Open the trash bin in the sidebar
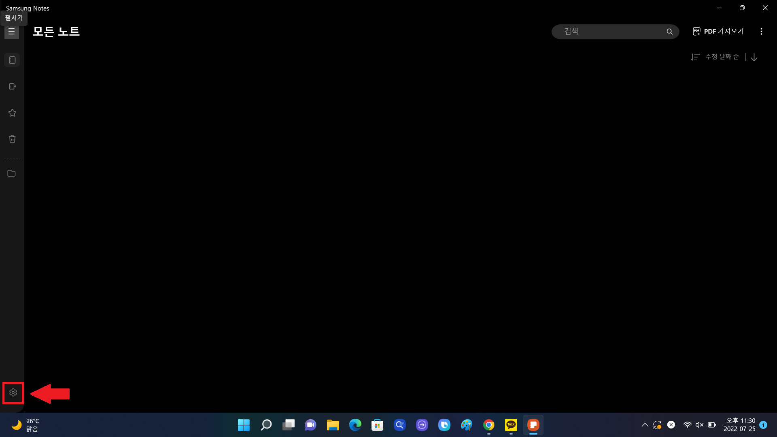The width and height of the screenshot is (777, 437). [x=12, y=139]
